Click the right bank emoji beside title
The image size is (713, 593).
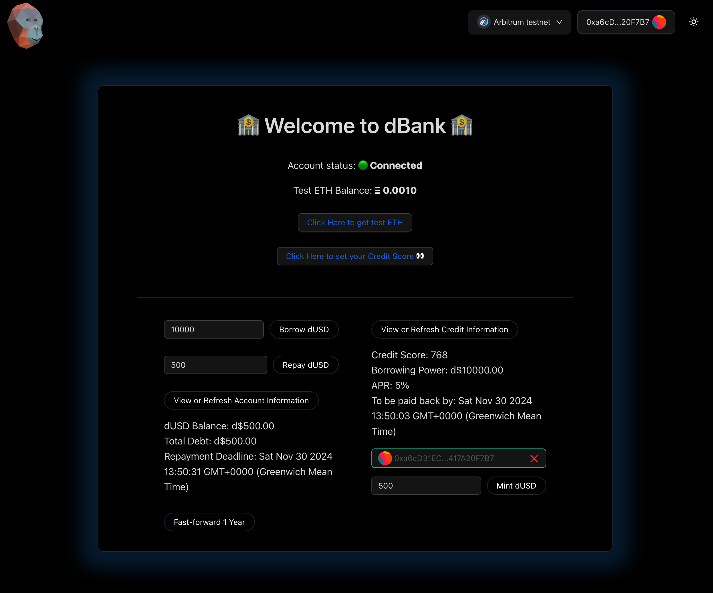tap(462, 126)
